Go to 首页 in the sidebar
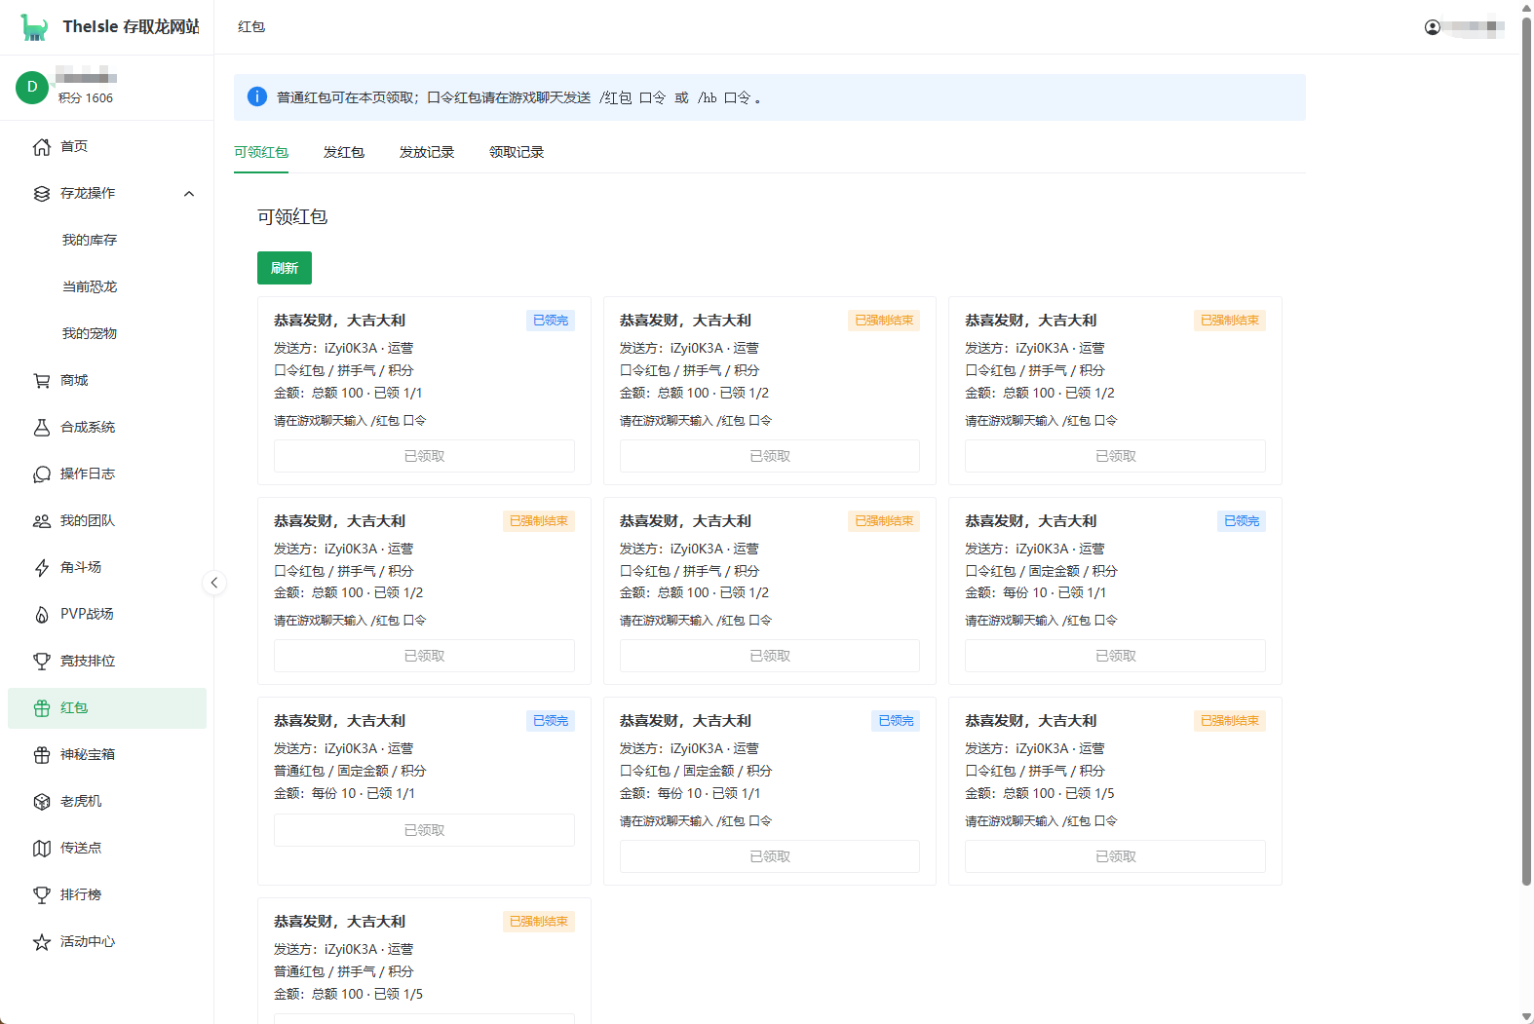This screenshot has height=1024, width=1534. (107, 146)
